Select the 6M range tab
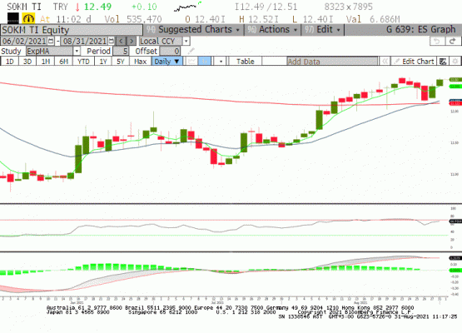This screenshot has width=462, height=333. tap(63, 62)
